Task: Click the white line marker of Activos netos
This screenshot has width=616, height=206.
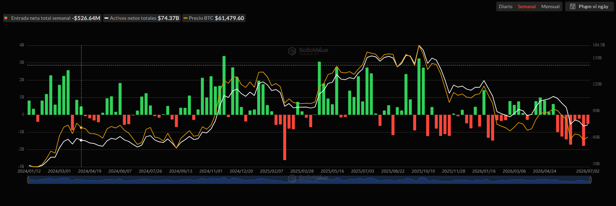Action: [x=106, y=18]
